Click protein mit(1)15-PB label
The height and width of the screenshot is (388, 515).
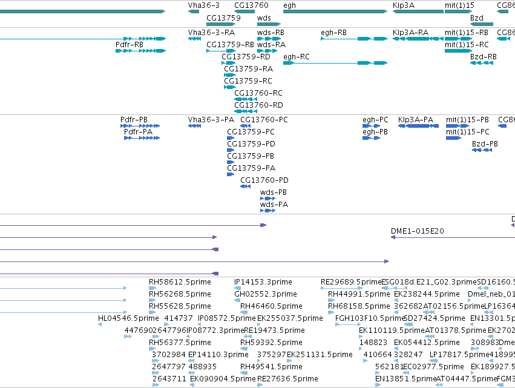click(467, 120)
